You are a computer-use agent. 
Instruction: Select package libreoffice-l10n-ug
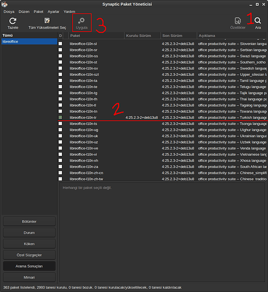pyautogui.click(x=84, y=130)
